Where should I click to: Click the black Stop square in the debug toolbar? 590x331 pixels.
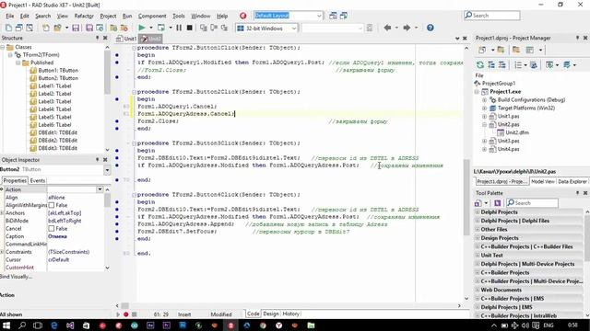(x=190, y=28)
